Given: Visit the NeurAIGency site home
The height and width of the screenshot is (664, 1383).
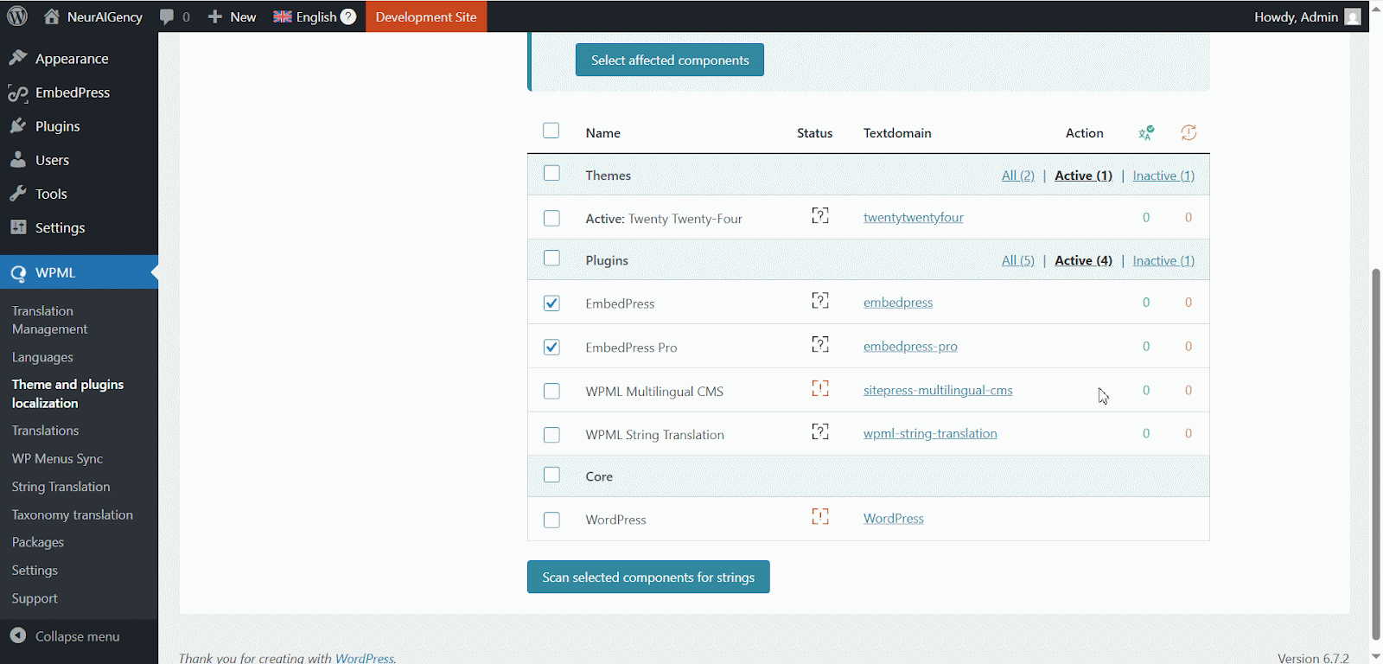Looking at the screenshot, I should [x=92, y=16].
